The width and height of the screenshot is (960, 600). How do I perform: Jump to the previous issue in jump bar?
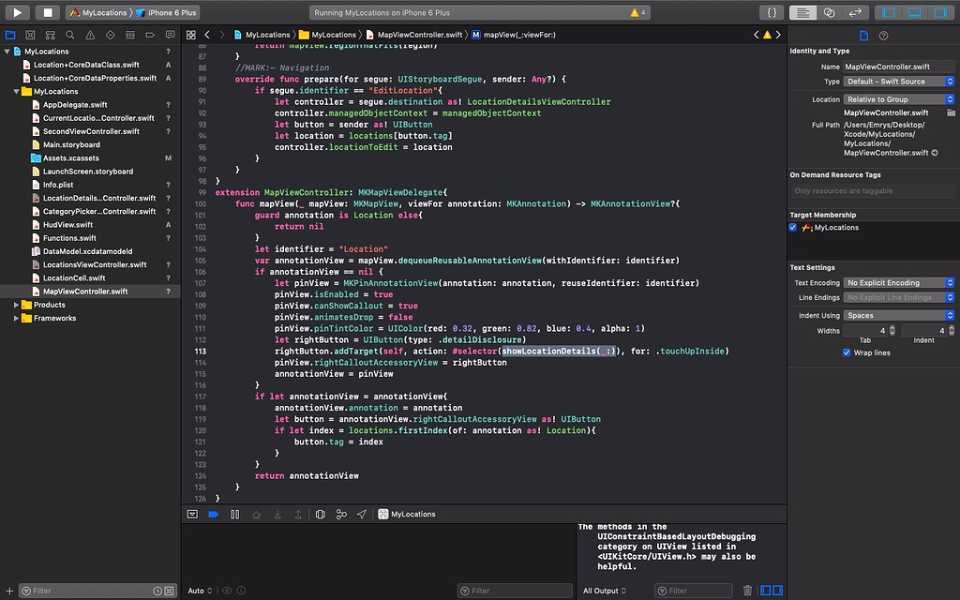(757, 35)
